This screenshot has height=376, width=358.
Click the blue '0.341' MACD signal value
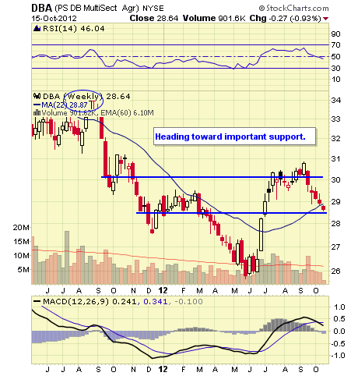pos(156,302)
